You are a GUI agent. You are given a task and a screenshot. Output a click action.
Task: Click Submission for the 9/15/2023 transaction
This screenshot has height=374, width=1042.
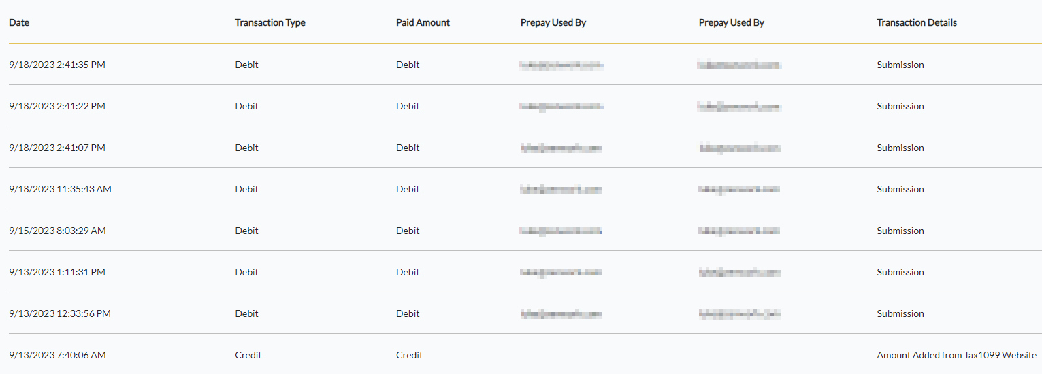pyautogui.click(x=900, y=231)
